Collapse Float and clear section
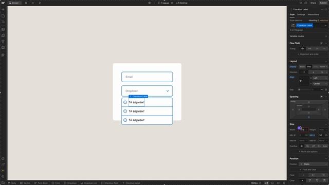Screen dimensions: 329x185 [x=308, y=170]
